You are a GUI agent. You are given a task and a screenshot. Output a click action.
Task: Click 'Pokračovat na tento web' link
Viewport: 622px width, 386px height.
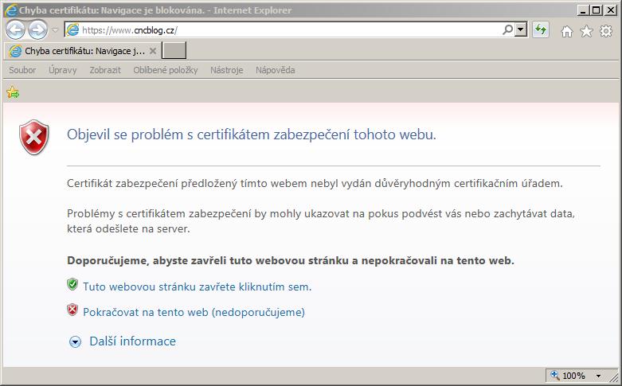pyautogui.click(x=194, y=312)
